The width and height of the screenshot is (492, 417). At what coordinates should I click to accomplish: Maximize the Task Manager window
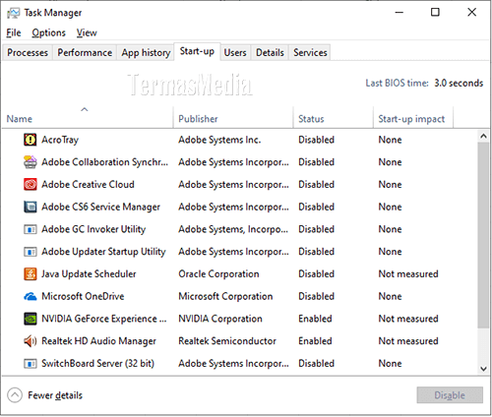[x=435, y=13]
